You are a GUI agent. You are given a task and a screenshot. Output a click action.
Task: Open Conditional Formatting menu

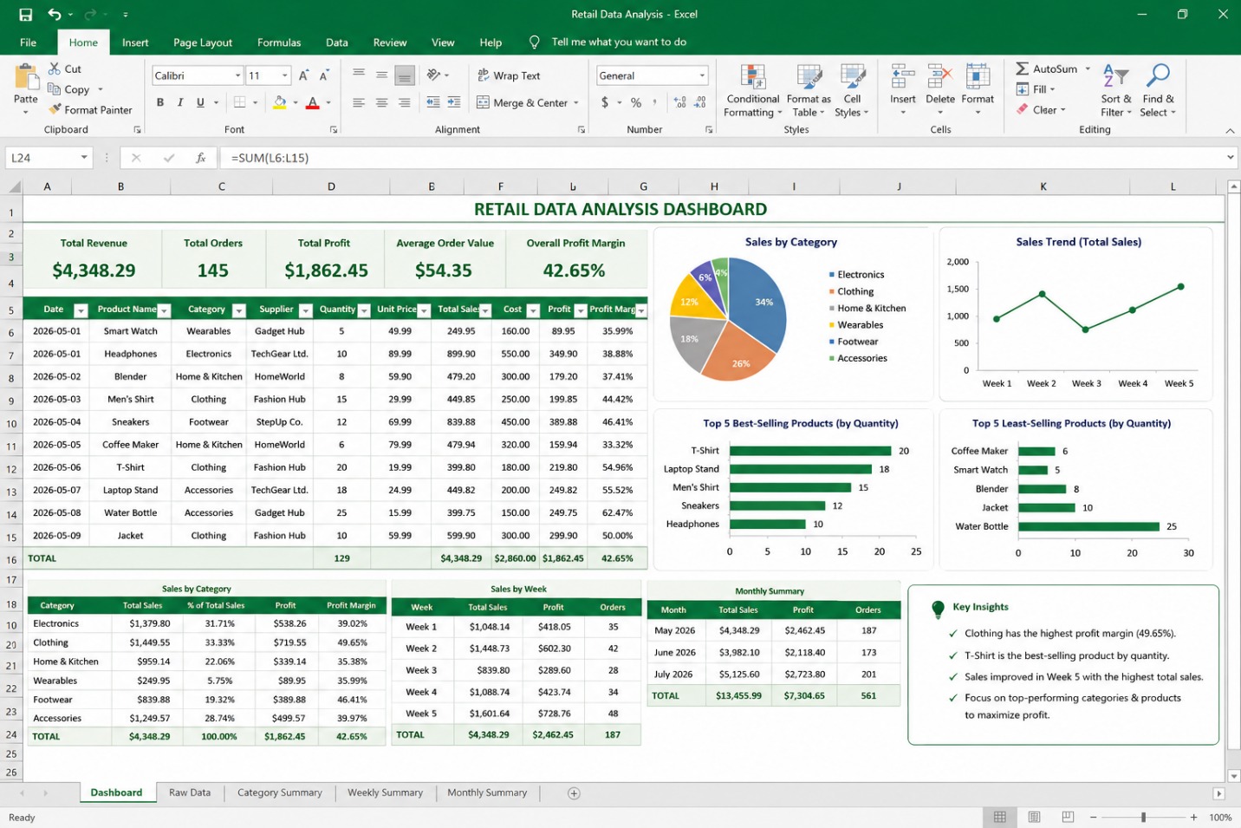pyautogui.click(x=753, y=90)
